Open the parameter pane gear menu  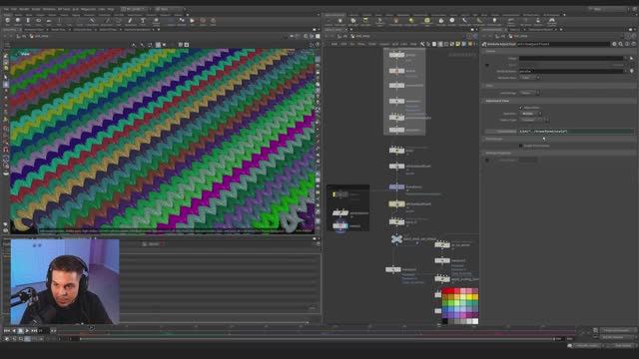(x=614, y=44)
